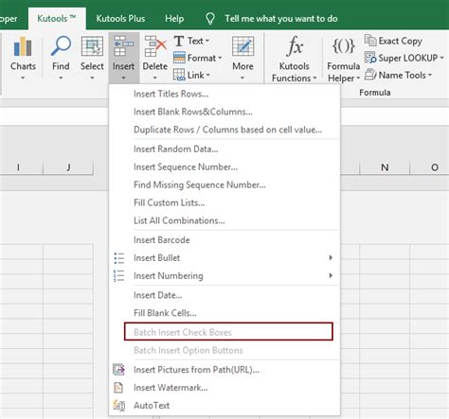
Task: Open the Kutools Functions dropdown arrow
Action: (x=314, y=79)
